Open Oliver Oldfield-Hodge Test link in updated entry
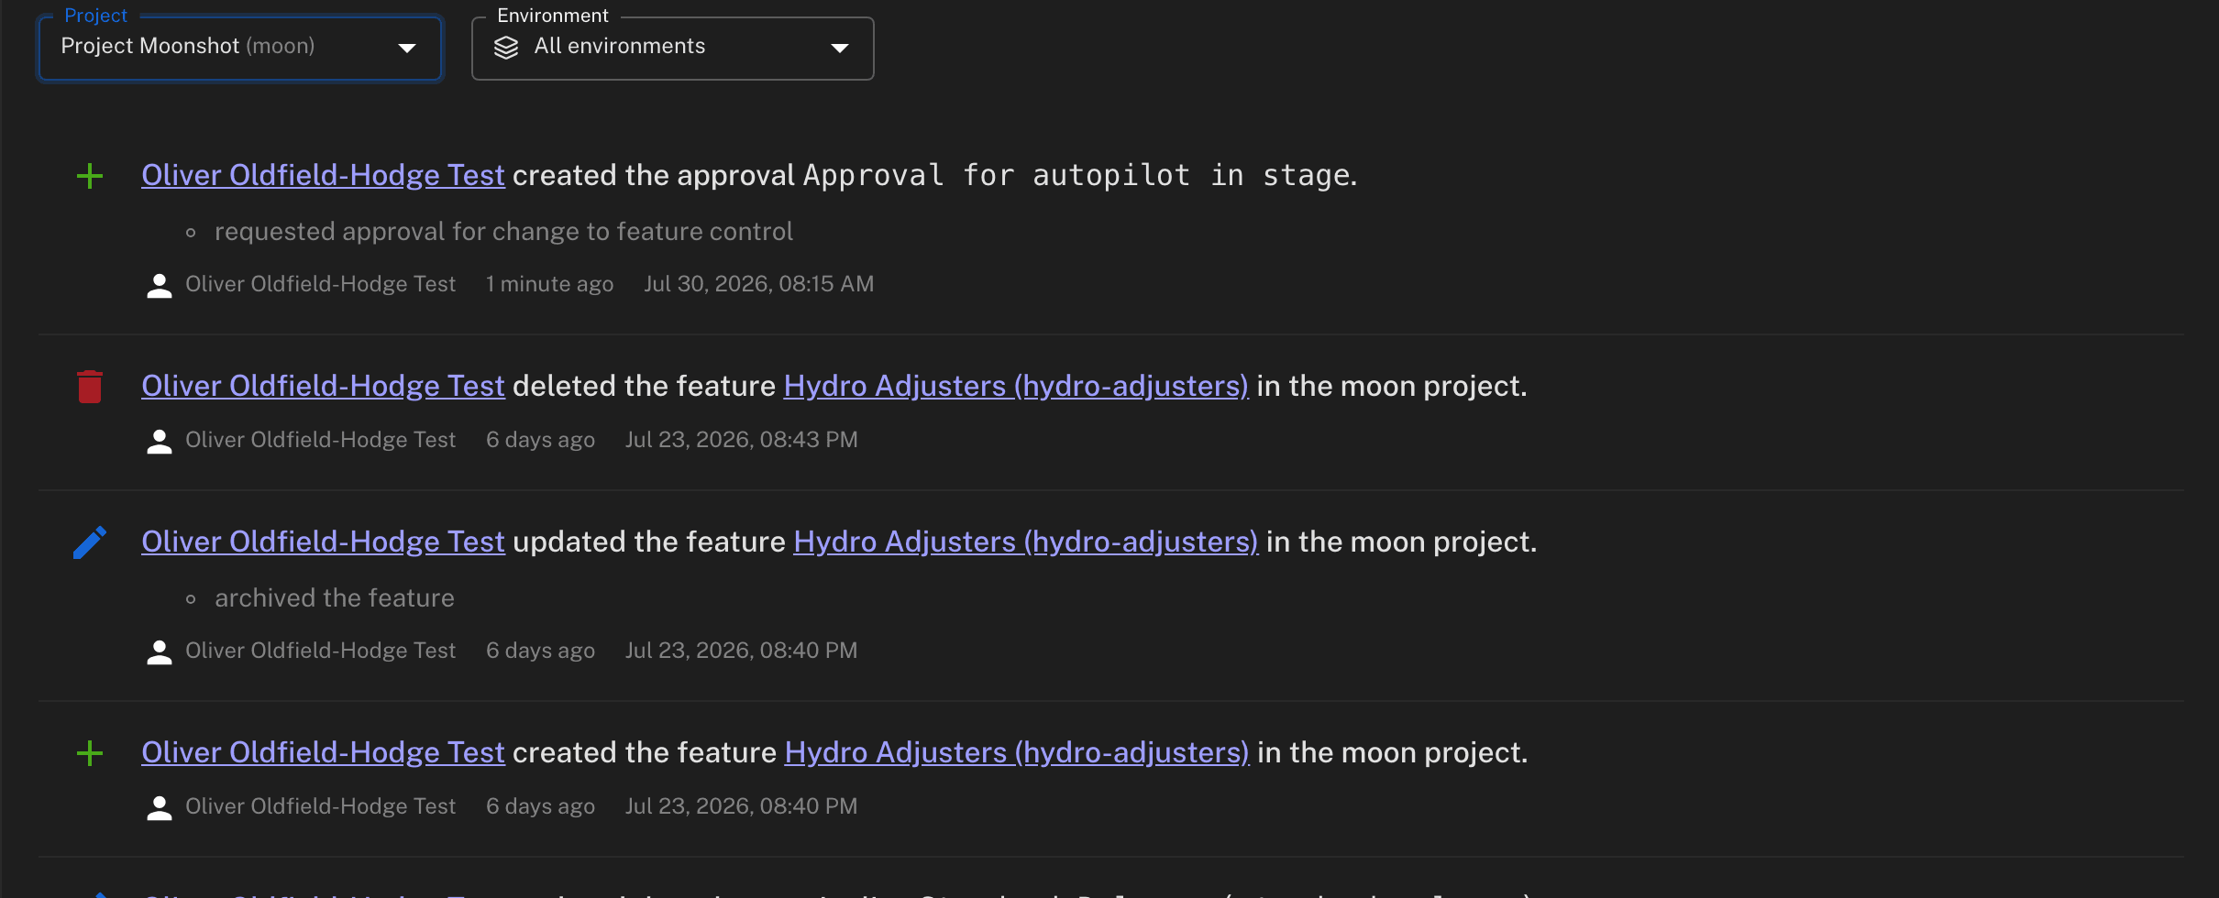 pos(323,542)
